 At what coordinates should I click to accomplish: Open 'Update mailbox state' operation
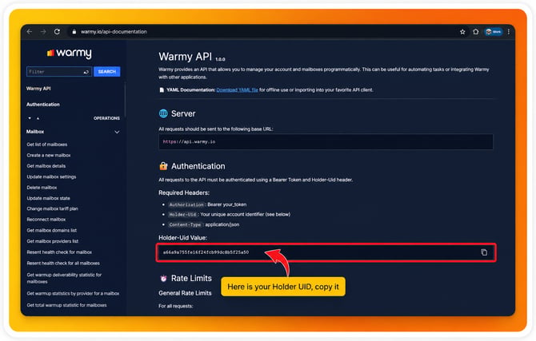[x=49, y=198]
